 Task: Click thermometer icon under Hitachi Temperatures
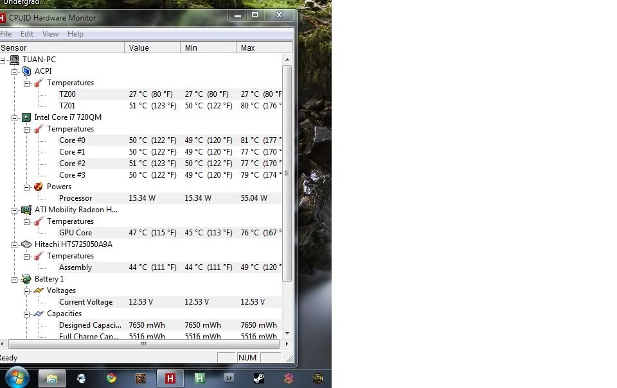[38, 256]
